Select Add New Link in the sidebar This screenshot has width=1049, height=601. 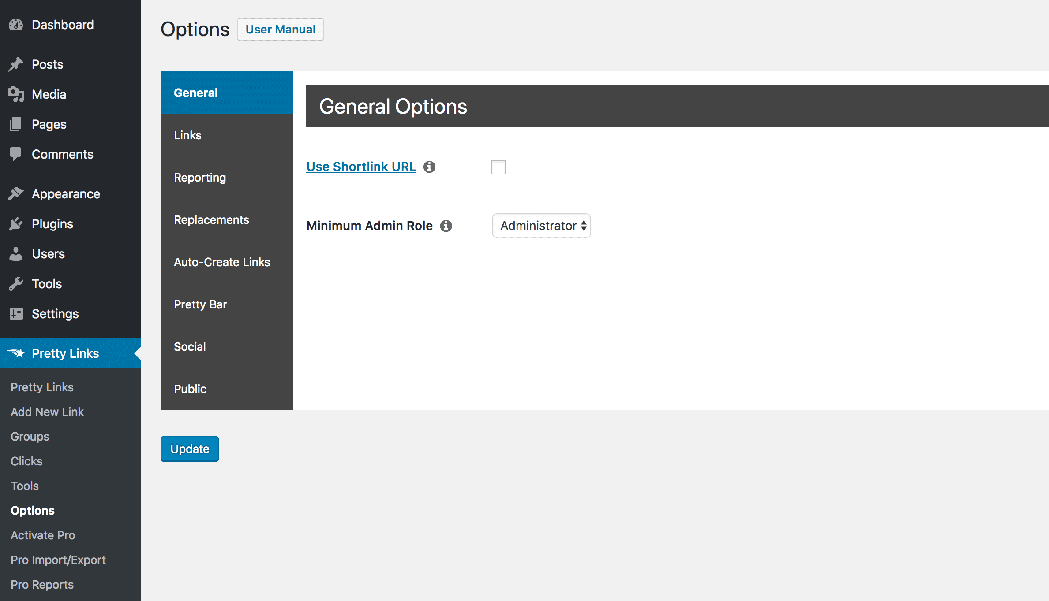pyautogui.click(x=47, y=412)
